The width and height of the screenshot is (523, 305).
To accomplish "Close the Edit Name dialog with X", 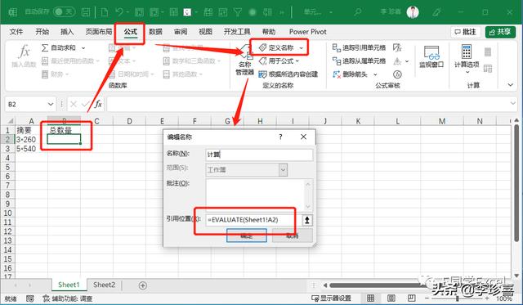I will (303, 137).
